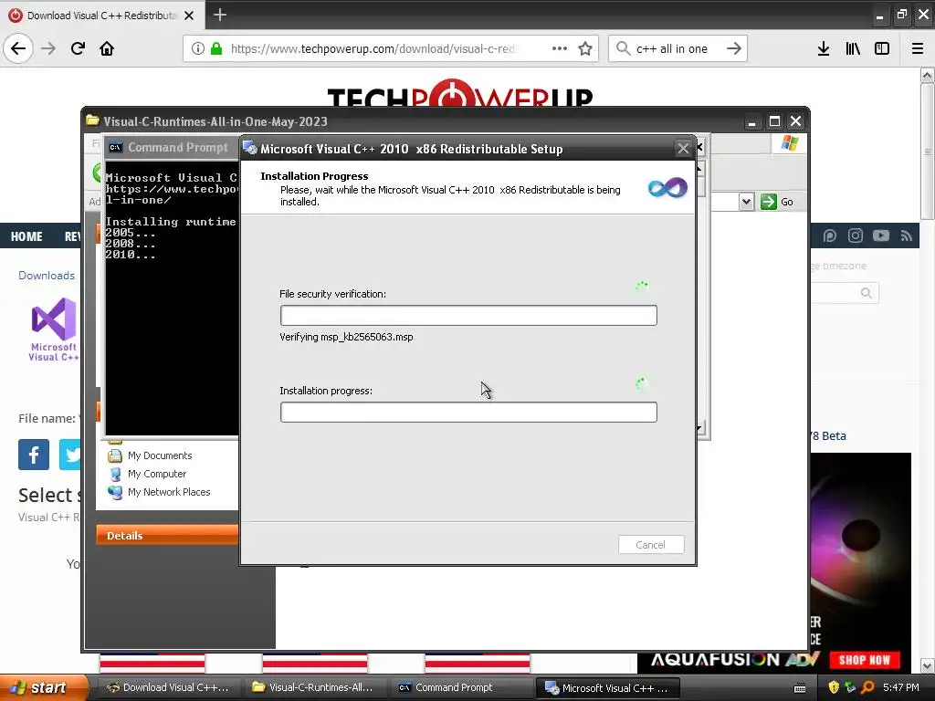Viewport: 935px width, 701px height.
Task: Expand the Explorer address bar dropdown arrow
Action: click(x=747, y=202)
